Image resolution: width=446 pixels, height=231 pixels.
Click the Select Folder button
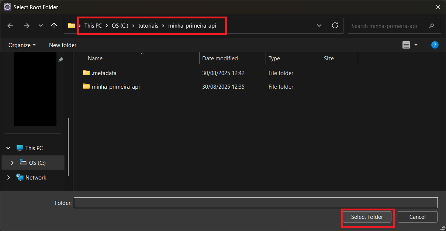click(367, 217)
